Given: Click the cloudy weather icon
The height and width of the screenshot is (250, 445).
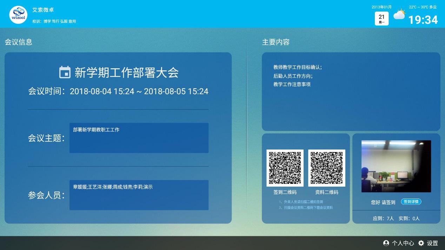Looking at the screenshot, I should pyautogui.click(x=399, y=15).
